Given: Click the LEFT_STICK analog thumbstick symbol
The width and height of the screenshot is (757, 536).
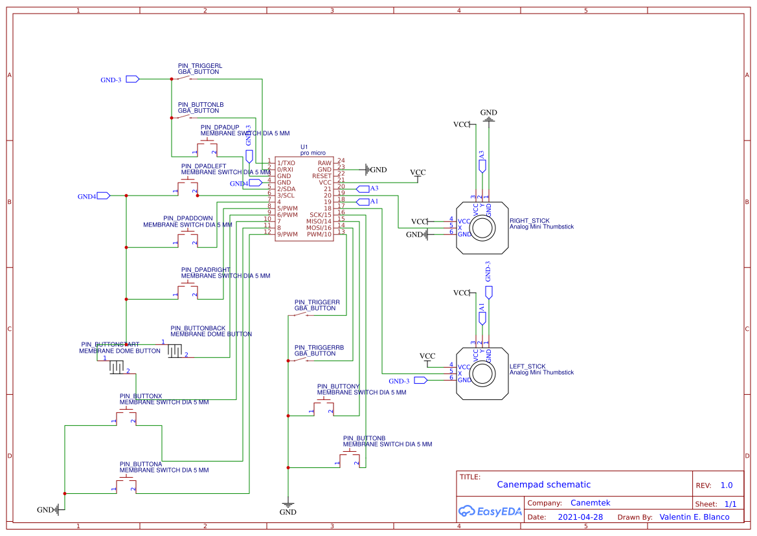Looking at the screenshot, I should 482,372.
